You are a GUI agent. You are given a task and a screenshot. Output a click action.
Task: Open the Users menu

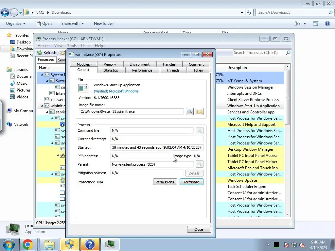pos(86,46)
